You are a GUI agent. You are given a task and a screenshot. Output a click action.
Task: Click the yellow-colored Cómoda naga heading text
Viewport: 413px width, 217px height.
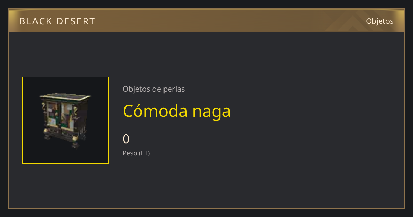pos(177,111)
